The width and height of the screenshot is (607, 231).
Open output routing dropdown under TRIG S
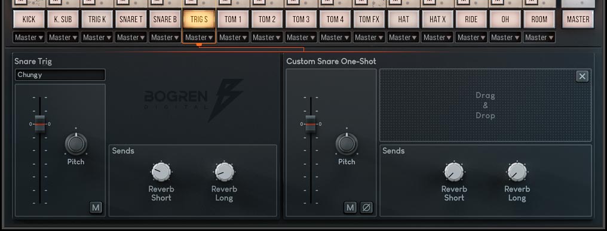pyautogui.click(x=200, y=38)
